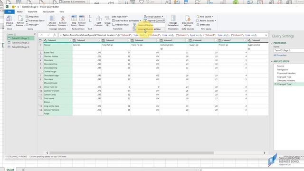Click the scroll right arrow
The width and height of the screenshot is (304, 171).
pos(264,153)
